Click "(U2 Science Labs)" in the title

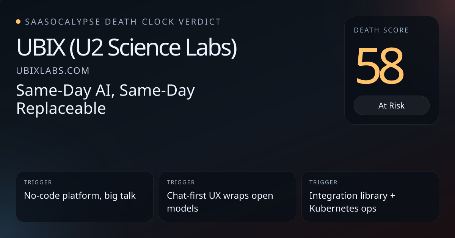(x=153, y=48)
